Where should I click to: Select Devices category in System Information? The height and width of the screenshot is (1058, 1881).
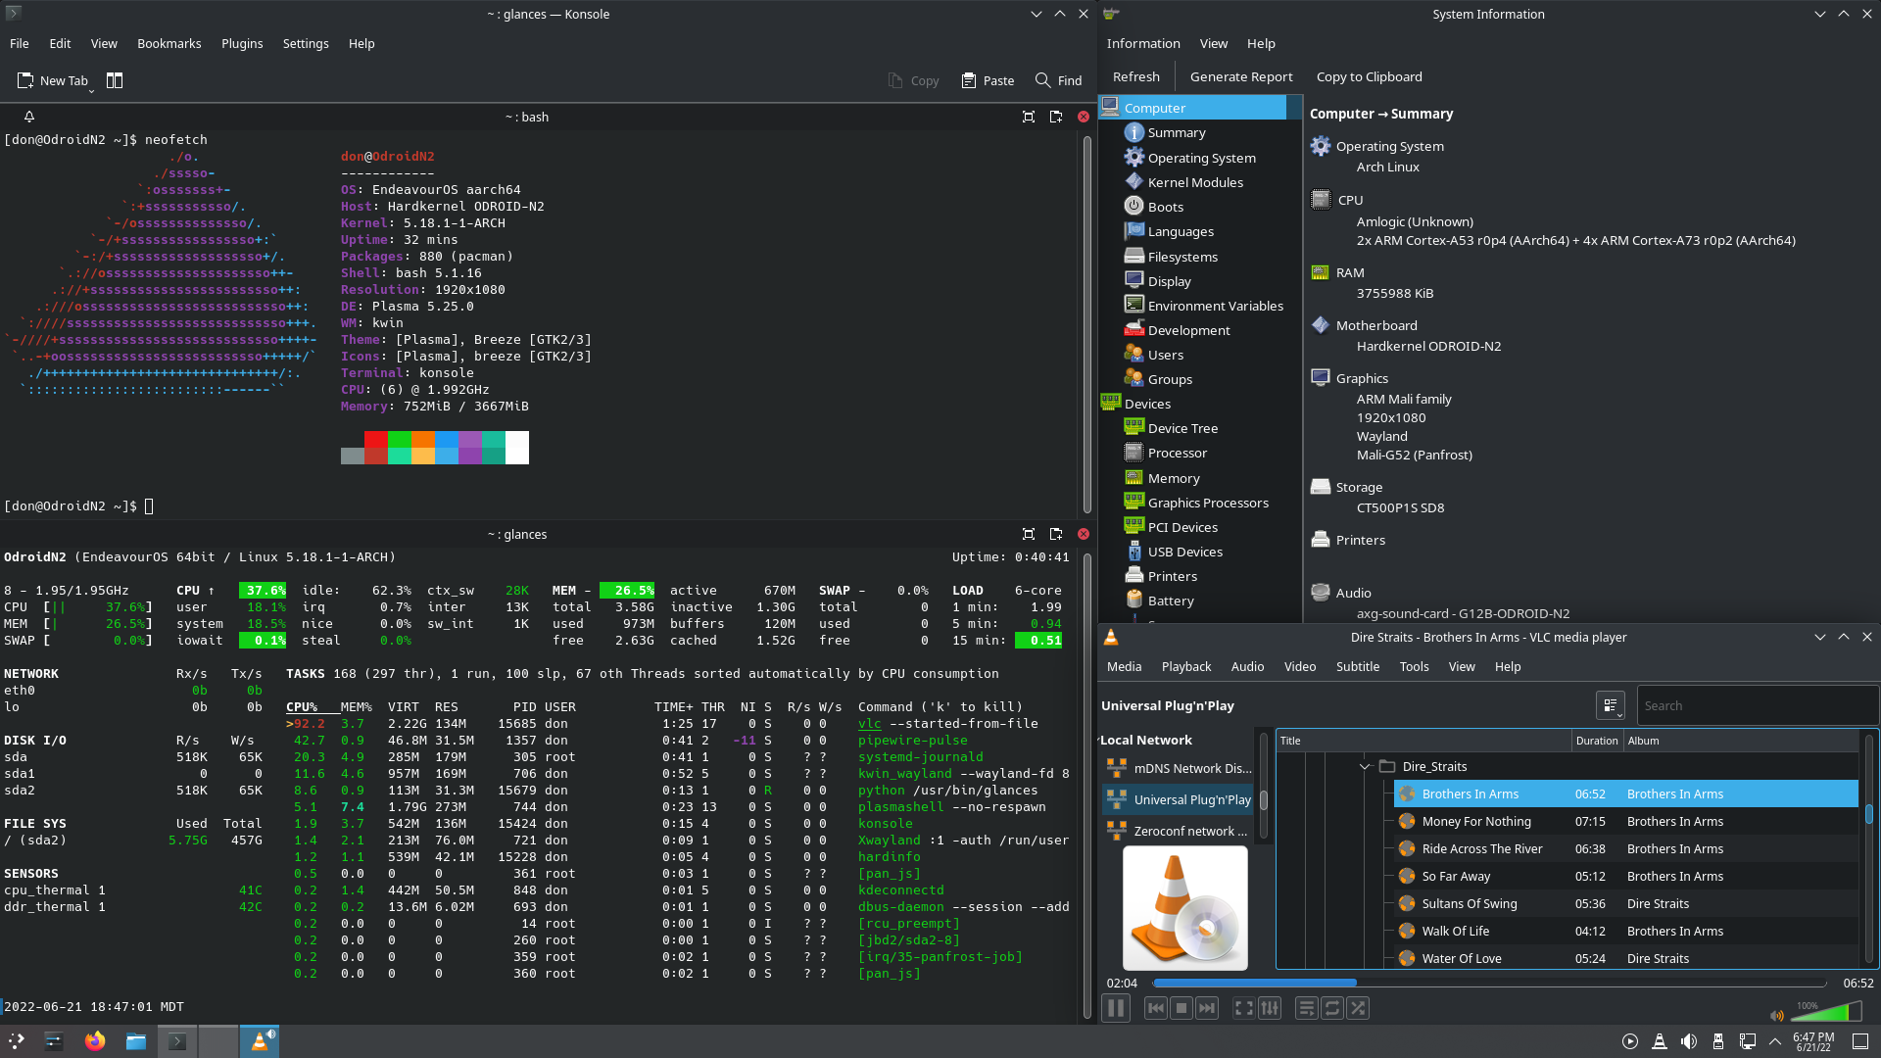click(x=1147, y=404)
